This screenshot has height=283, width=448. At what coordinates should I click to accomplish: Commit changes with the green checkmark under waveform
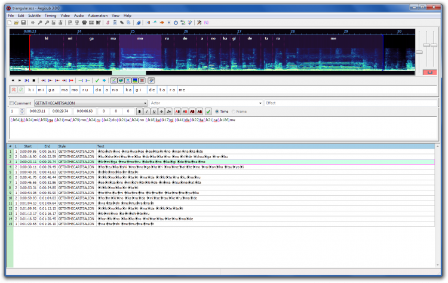(97, 80)
